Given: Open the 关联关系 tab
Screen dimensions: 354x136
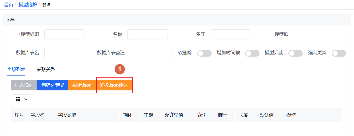Looking at the screenshot, I should point(46,69).
